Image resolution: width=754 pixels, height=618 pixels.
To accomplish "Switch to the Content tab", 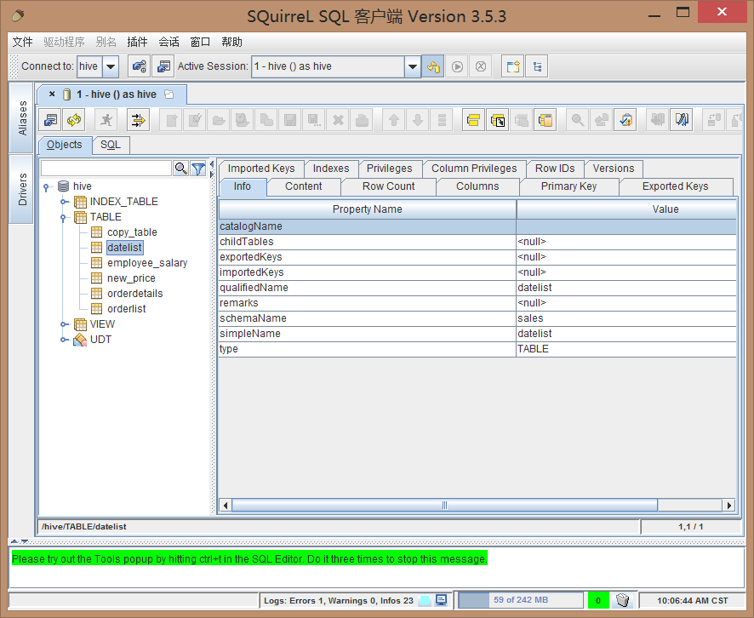I will click(304, 186).
